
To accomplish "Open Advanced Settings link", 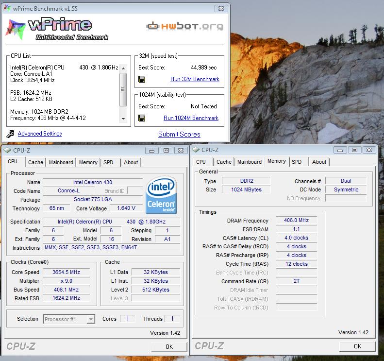I will (x=40, y=134).
